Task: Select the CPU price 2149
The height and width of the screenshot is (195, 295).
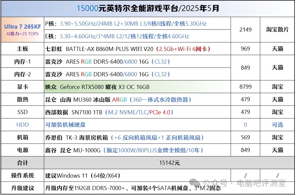Action: (245, 30)
